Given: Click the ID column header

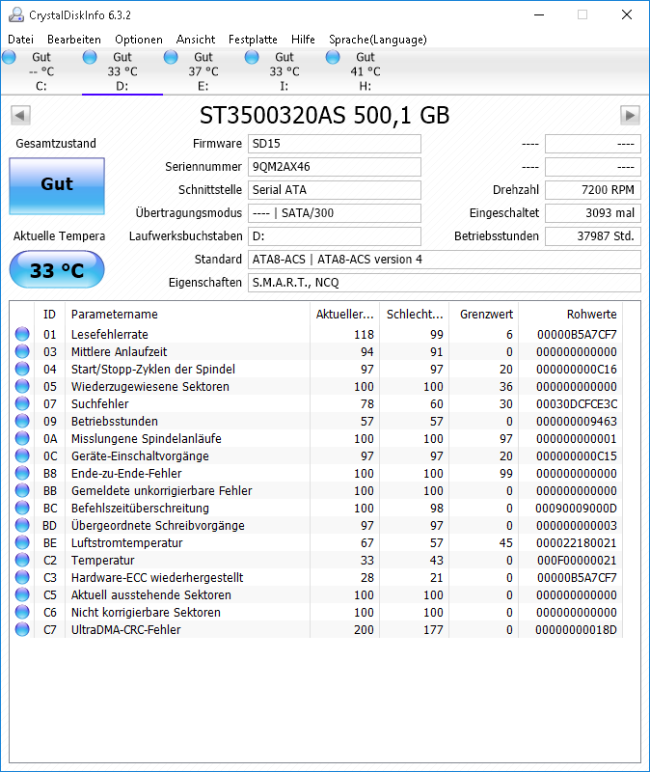Looking at the screenshot, I should [x=50, y=315].
